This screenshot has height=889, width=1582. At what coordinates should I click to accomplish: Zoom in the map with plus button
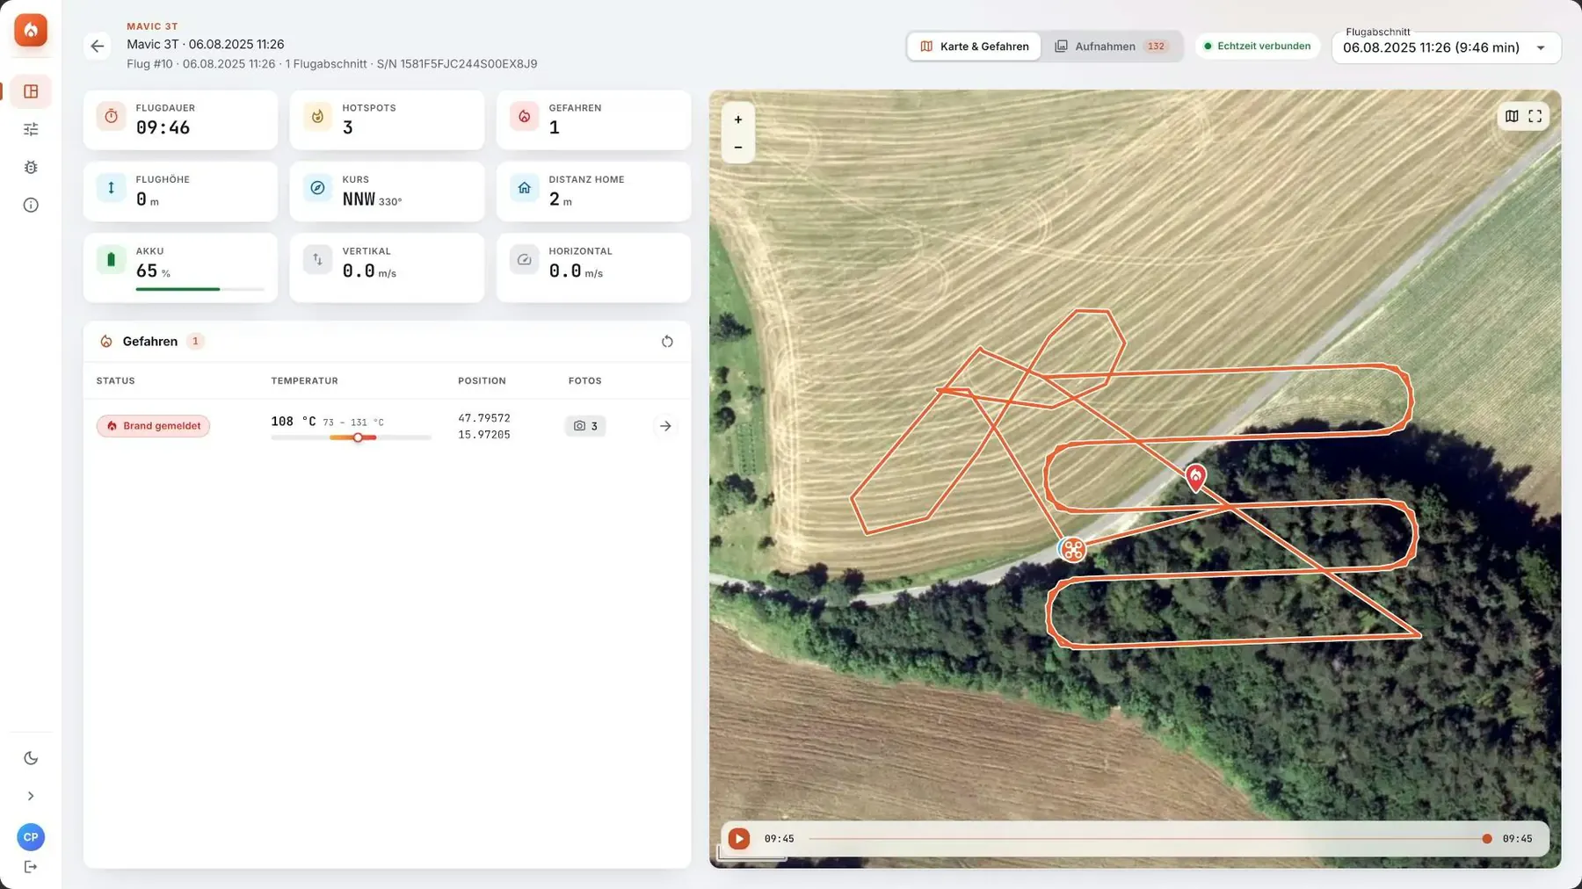(x=738, y=119)
